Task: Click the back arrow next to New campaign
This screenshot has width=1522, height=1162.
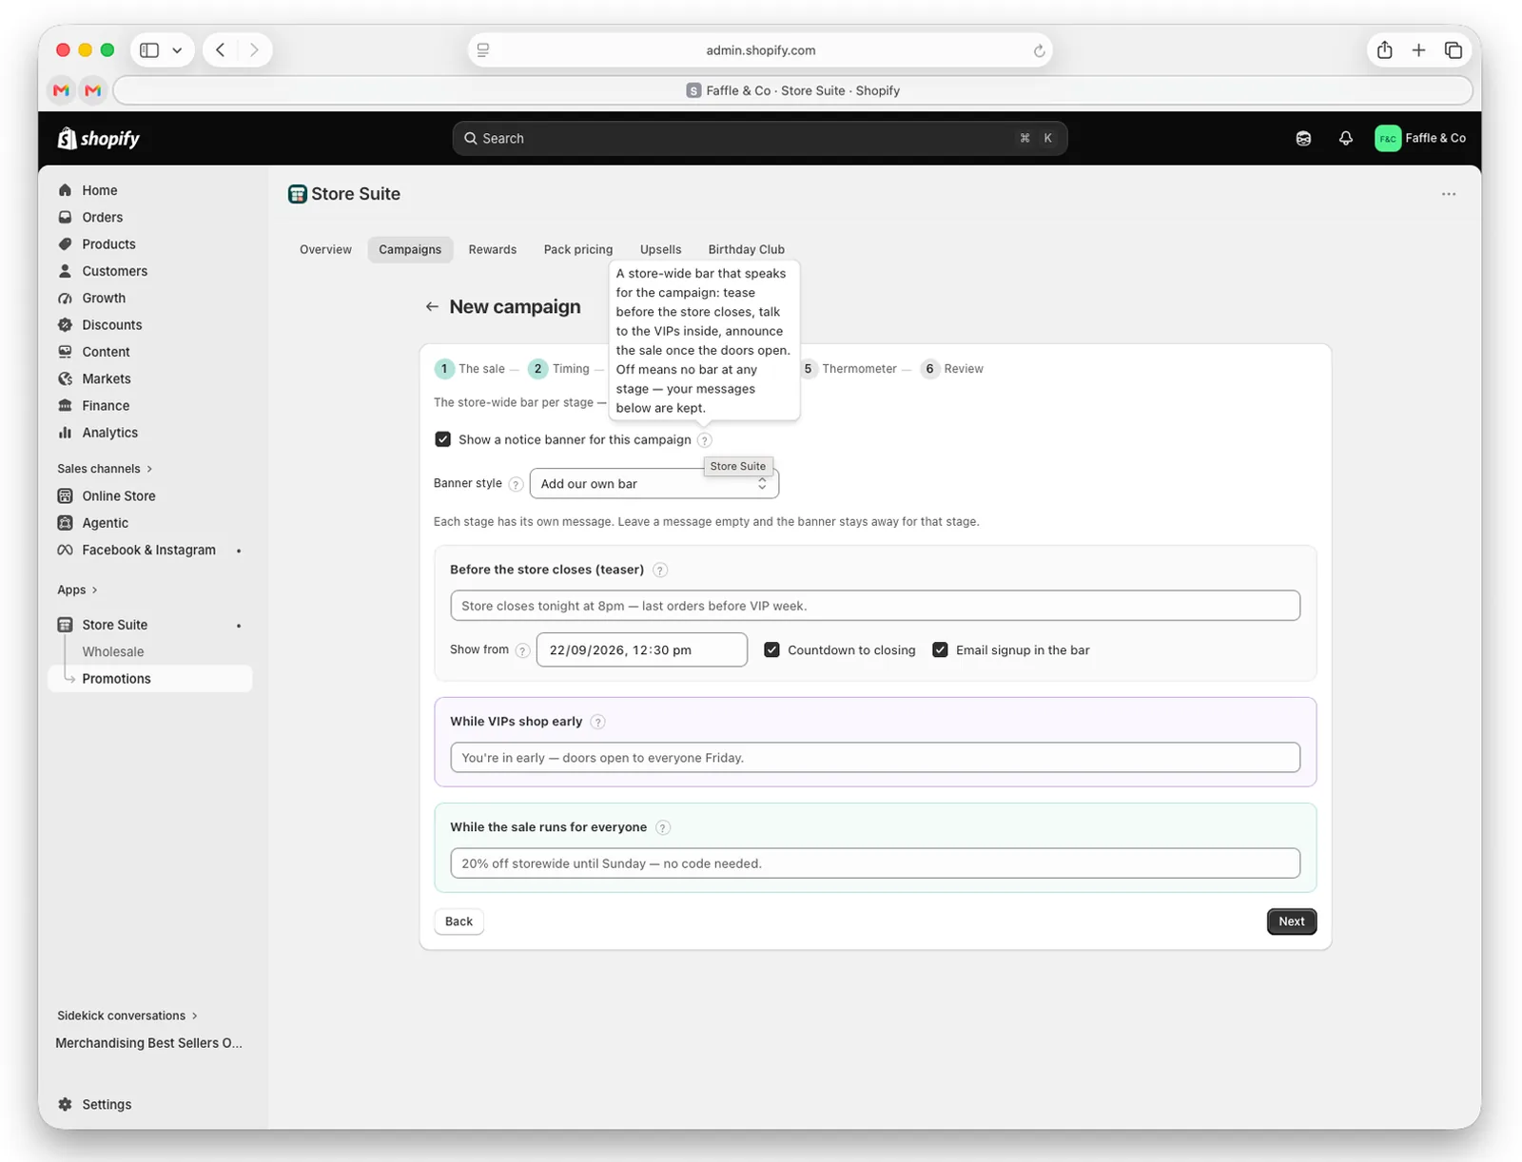Action: [432, 307]
